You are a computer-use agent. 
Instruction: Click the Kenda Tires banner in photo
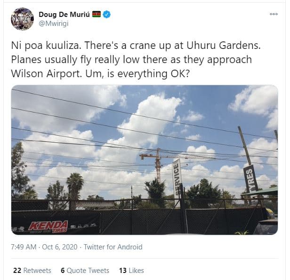pyautogui.click(x=48, y=226)
